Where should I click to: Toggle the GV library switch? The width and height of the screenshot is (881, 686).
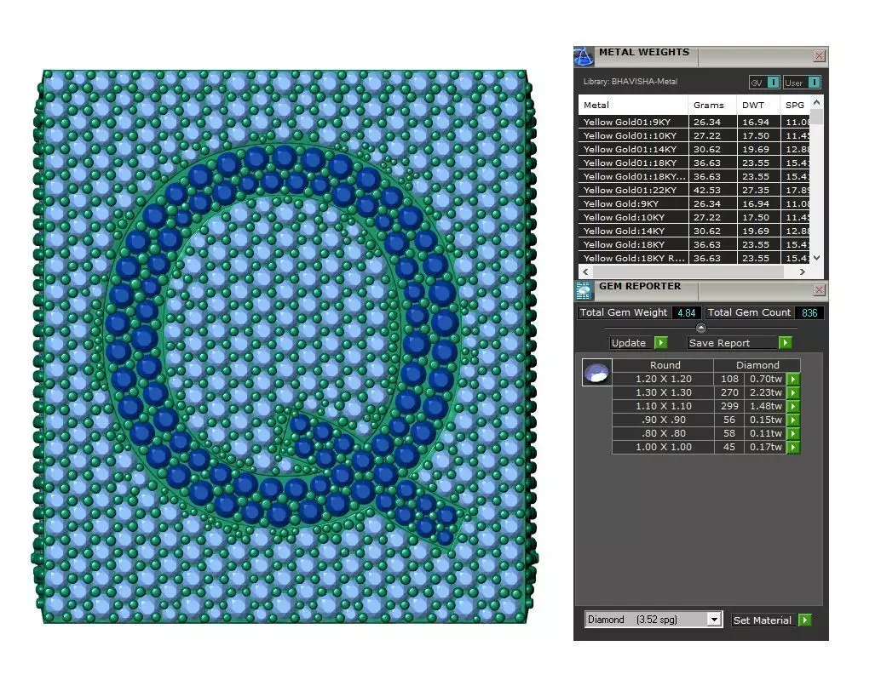[x=773, y=83]
